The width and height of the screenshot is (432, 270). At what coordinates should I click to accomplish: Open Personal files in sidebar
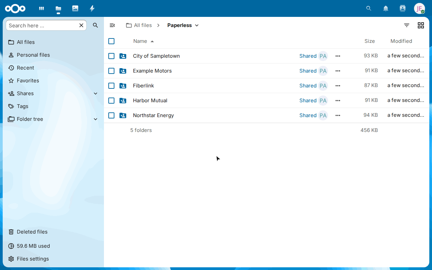tap(53, 55)
